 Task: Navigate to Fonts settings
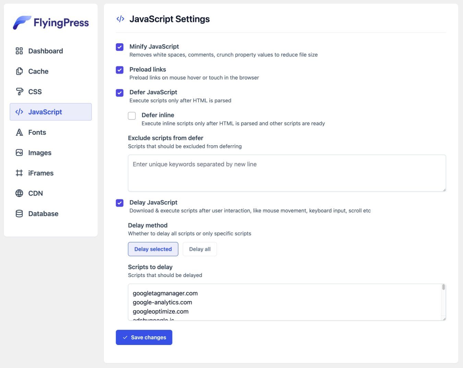pyautogui.click(x=51, y=132)
